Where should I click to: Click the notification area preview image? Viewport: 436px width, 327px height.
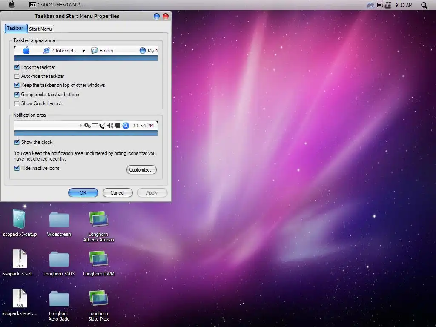point(86,128)
